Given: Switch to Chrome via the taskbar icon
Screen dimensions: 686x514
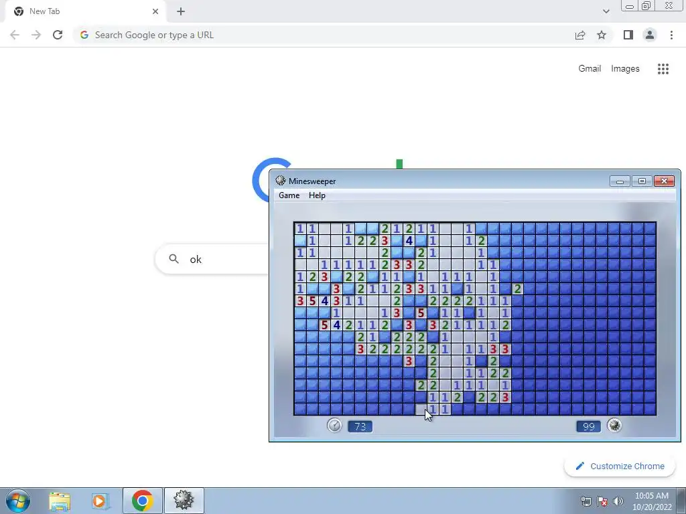Looking at the screenshot, I should (142, 501).
